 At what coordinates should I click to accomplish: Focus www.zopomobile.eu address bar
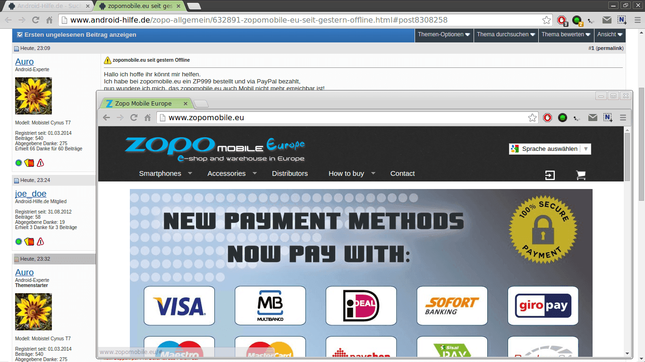(347, 117)
